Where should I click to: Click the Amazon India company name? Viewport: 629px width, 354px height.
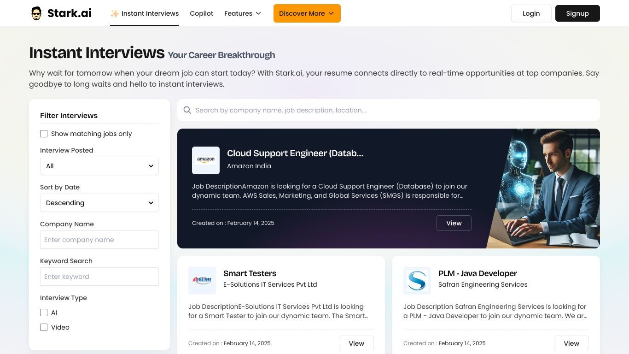tap(249, 166)
